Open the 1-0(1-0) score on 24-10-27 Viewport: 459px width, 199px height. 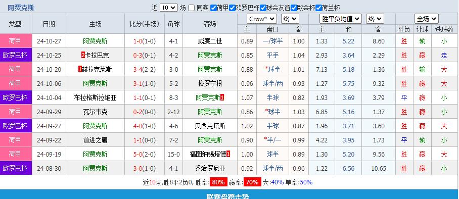pos(145,41)
